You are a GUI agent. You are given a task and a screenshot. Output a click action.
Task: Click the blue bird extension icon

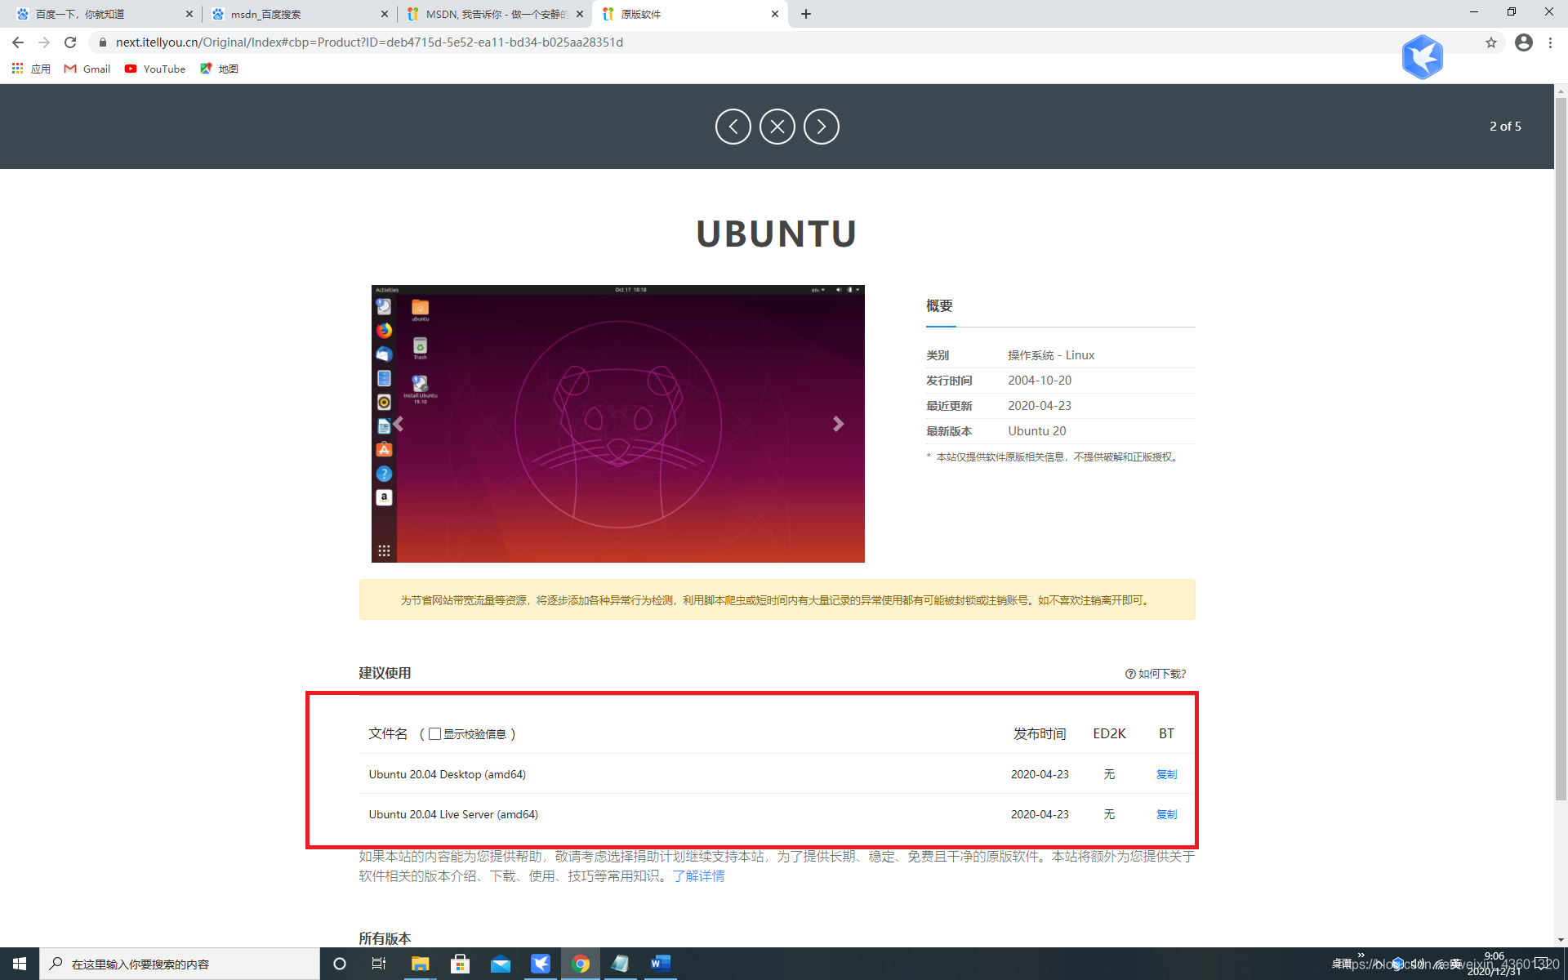pos(1422,57)
